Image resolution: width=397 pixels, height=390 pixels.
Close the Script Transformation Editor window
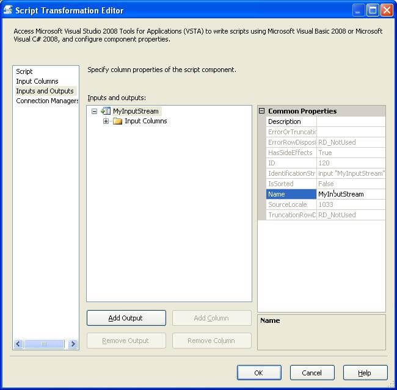[x=387, y=10]
